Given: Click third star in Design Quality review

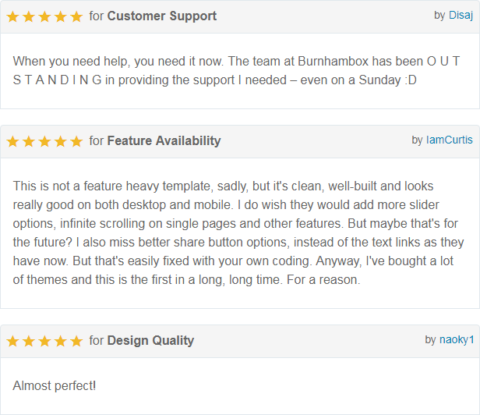Looking at the screenshot, I should click(x=44, y=341).
